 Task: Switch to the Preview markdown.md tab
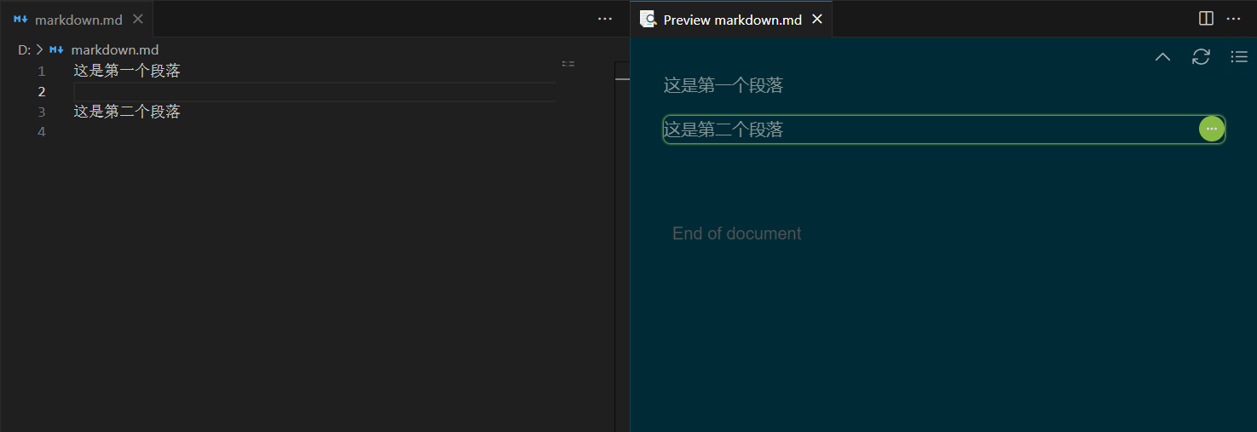732,20
